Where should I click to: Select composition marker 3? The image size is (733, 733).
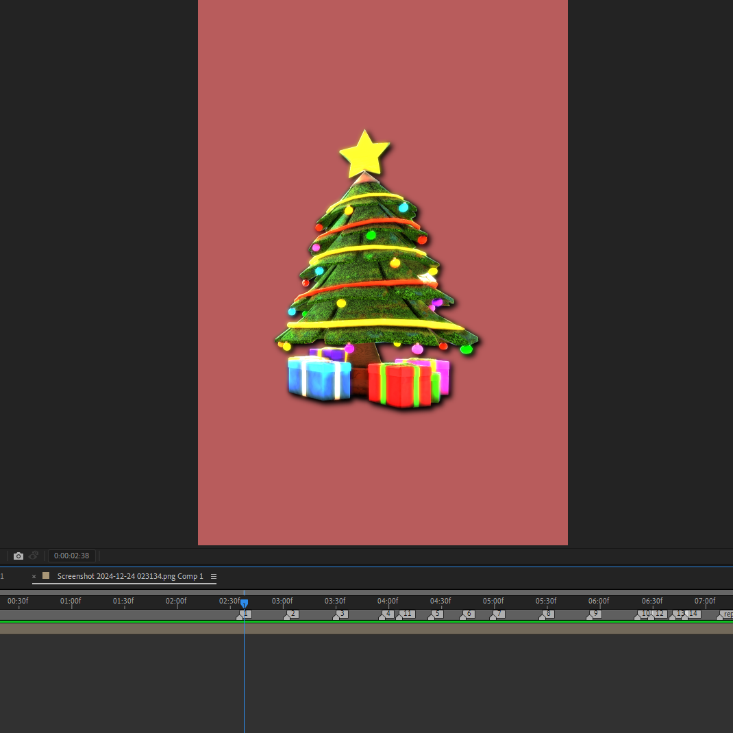tap(340, 614)
